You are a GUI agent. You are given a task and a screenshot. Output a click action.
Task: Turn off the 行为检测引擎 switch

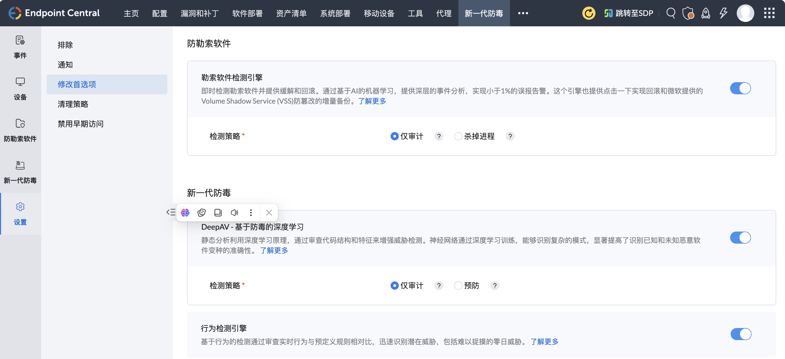click(x=741, y=334)
